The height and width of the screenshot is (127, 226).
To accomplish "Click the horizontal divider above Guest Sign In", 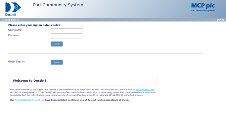I will click(x=106, y=54).
